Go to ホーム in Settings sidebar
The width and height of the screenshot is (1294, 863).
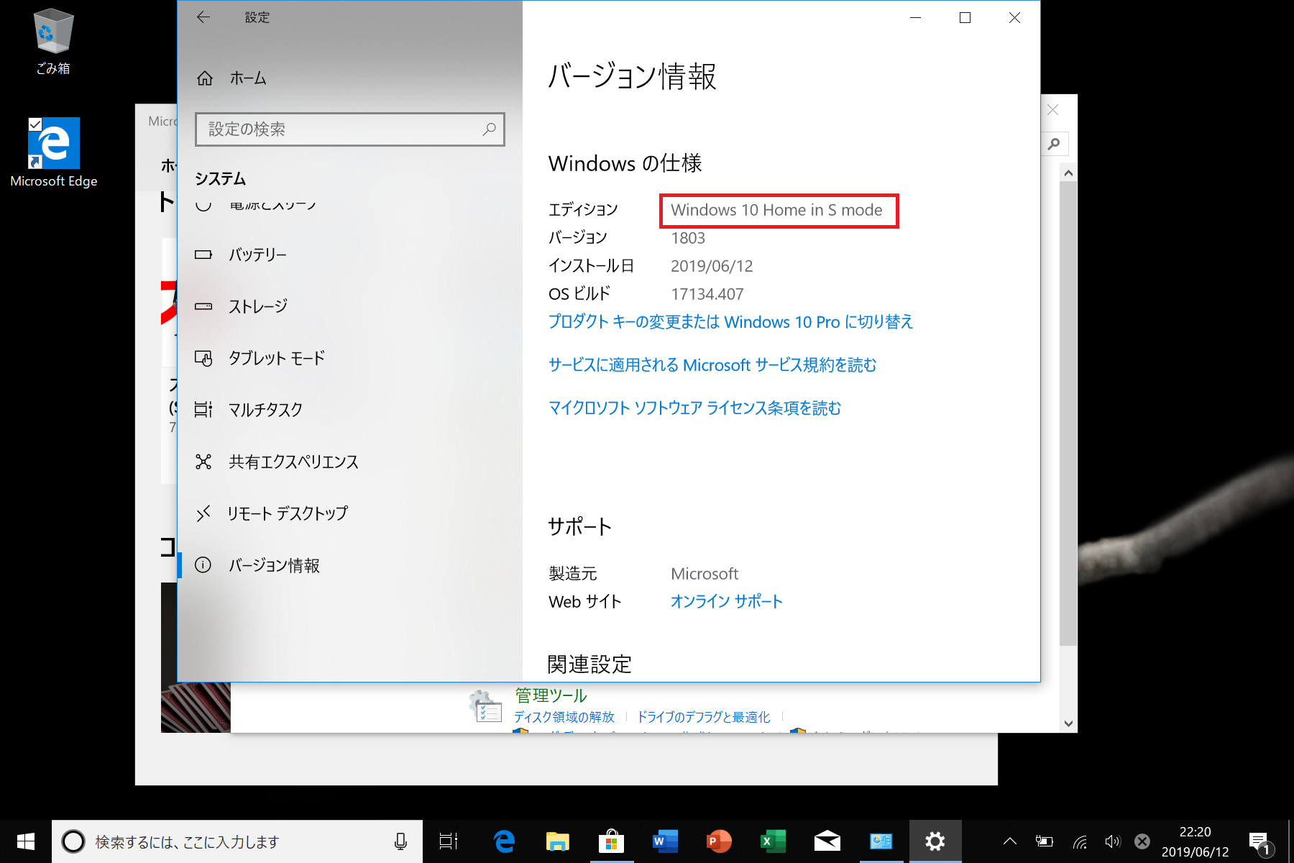(247, 78)
